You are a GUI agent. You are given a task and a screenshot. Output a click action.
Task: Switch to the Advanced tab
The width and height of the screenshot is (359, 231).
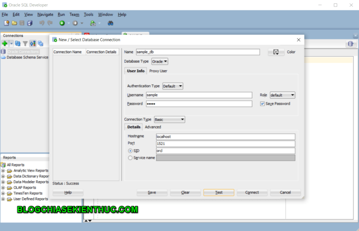click(153, 127)
